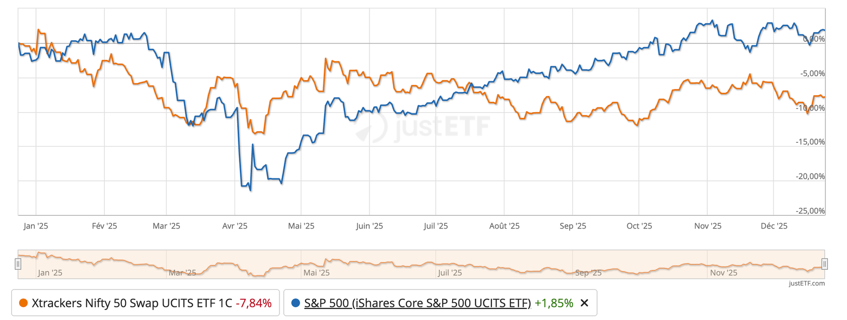
Task: Remove the S&P 500 comparison with X
Action: (x=584, y=303)
